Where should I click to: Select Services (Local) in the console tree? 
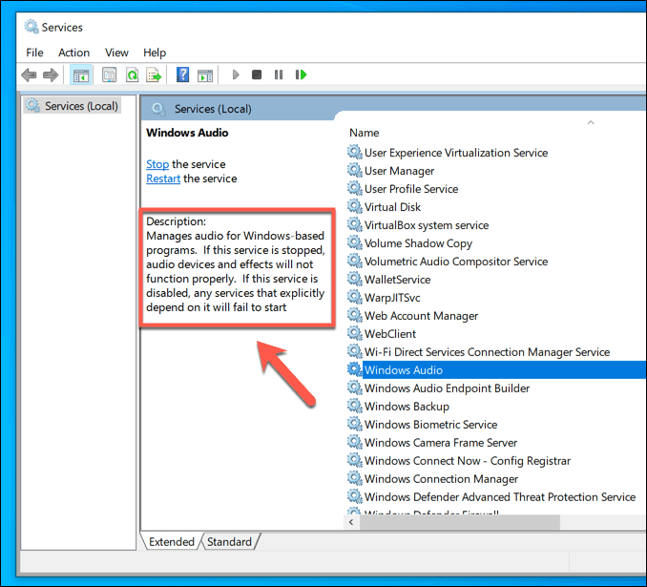81,106
